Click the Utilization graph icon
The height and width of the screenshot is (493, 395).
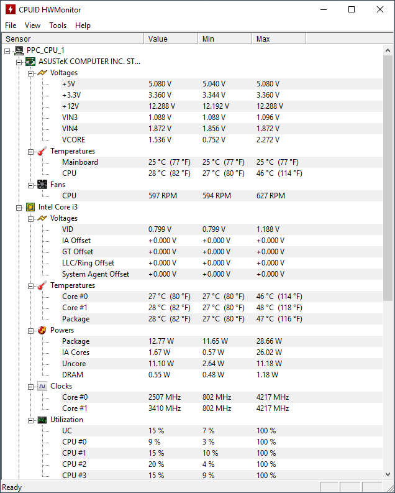coord(42,420)
